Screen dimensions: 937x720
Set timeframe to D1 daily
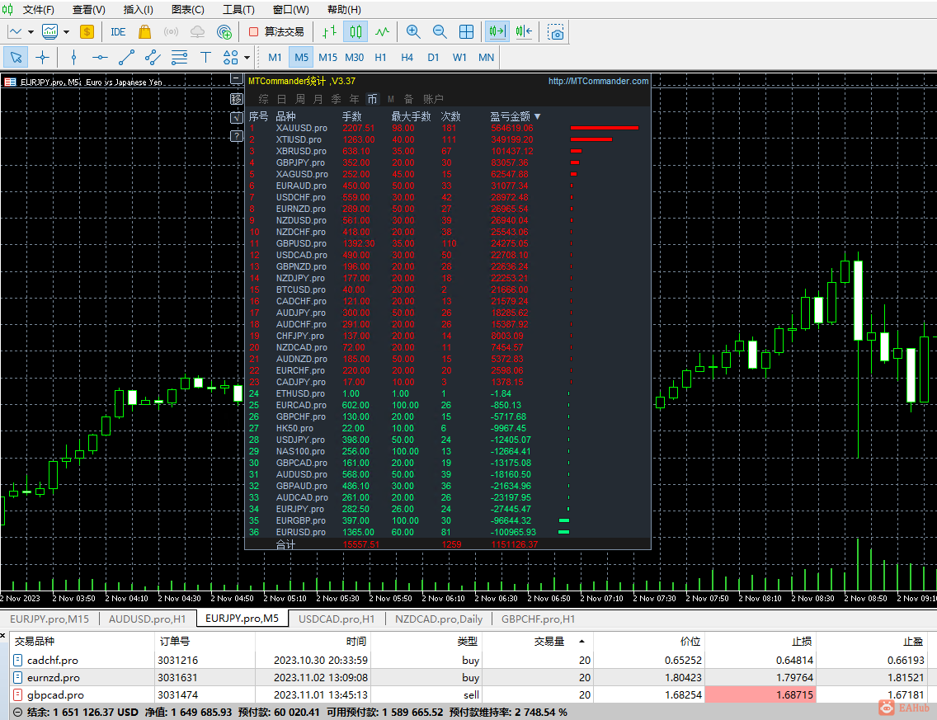coord(433,58)
